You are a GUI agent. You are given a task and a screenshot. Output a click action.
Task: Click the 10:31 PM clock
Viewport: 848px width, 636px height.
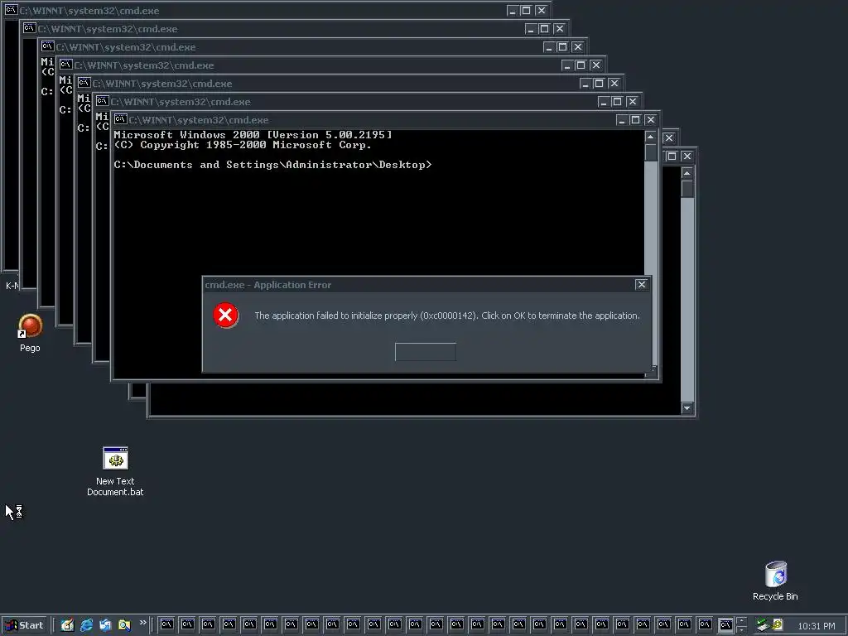coord(816,626)
